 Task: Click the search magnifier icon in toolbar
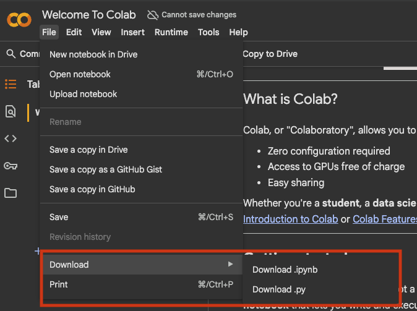[x=11, y=54]
